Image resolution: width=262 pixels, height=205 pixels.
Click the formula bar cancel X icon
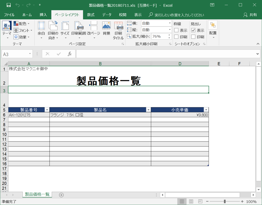pos(48,54)
